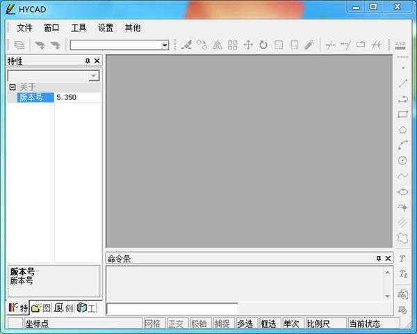Screen dimensions: 417x334
Task: Toggle 网格 grid mode in status bar
Action: coord(152,324)
